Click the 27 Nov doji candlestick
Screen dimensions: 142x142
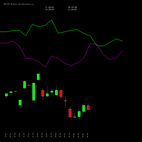(x=66, y=101)
